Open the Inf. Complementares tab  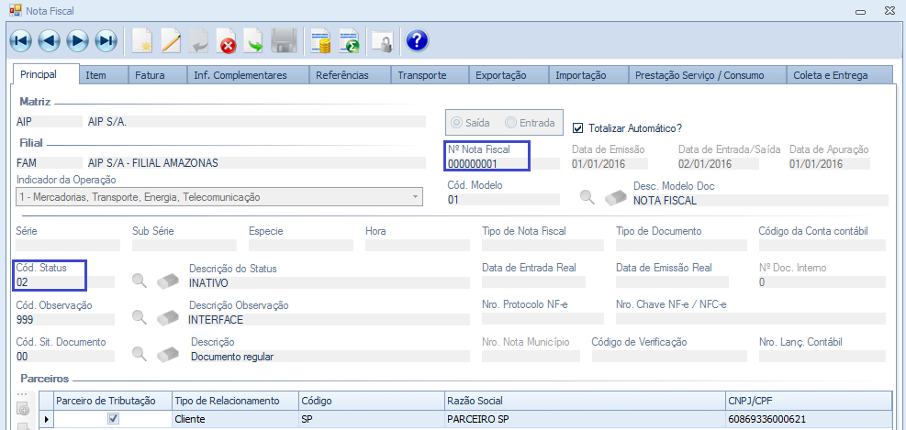tap(240, 75)
